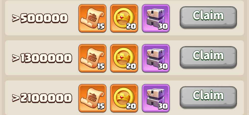
Task: Tap the gold crown coin in the >1300000 row
Action: pos(124,58)
